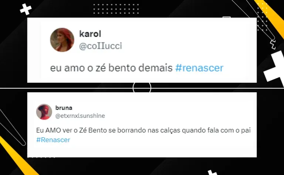Click the small white plus at bottom edge

(213, 173)
